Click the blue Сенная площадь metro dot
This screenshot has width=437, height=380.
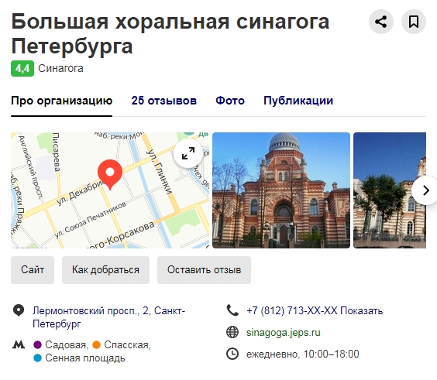point(37,358)
